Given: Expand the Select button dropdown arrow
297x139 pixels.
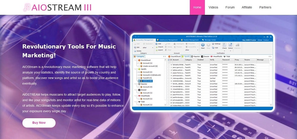Looking at the screenshot, I should (x=230, y=50).
